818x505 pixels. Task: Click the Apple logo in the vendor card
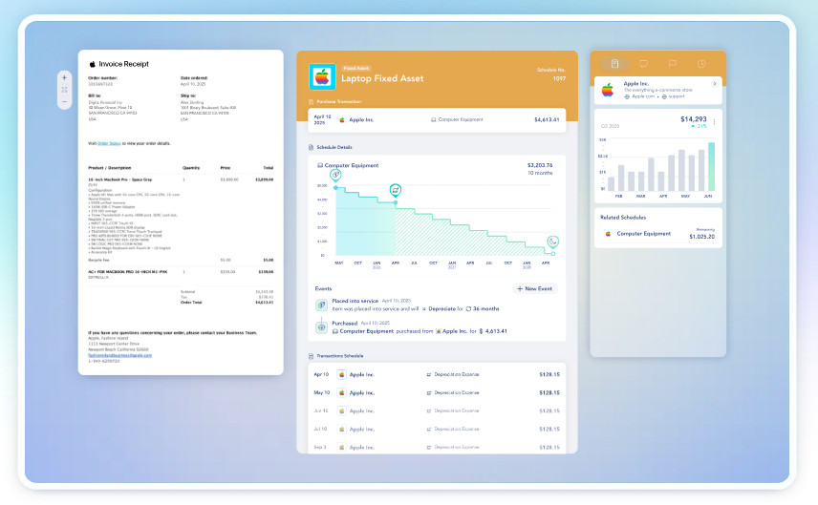608,90
